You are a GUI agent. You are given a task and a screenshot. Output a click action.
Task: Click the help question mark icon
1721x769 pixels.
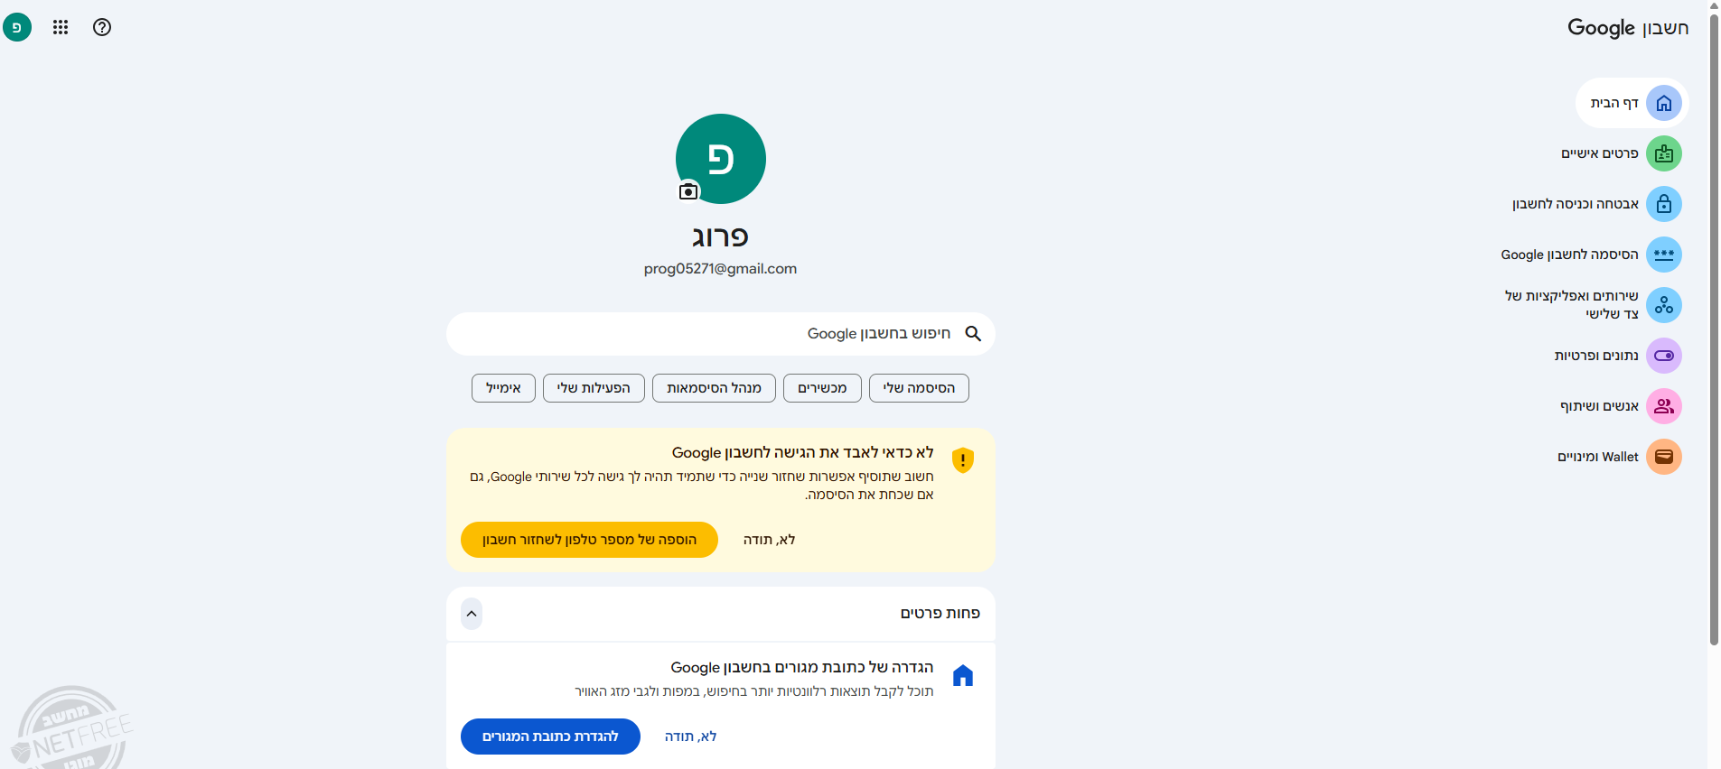point(102,27)
